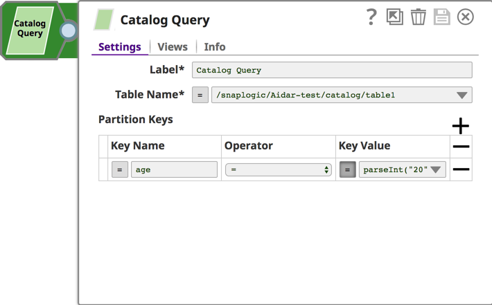The image size is (492, 305).
Task: Toggle expression button for Key Value
Action: coord(348,169)
